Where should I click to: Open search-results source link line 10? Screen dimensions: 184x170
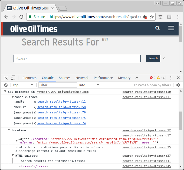click(x=147, y=92)
